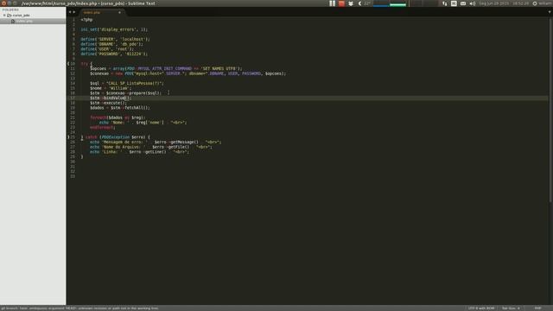
Task: Open the PHP syntax selector
Action: pos(537,308)
